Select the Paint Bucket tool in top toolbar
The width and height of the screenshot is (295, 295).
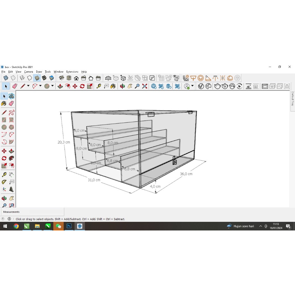(113, 86)
